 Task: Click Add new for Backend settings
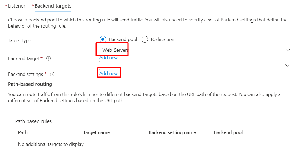pos(109,73)
